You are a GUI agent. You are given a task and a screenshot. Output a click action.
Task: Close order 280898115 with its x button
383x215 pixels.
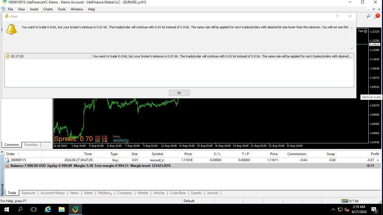(x=378, y=160)
